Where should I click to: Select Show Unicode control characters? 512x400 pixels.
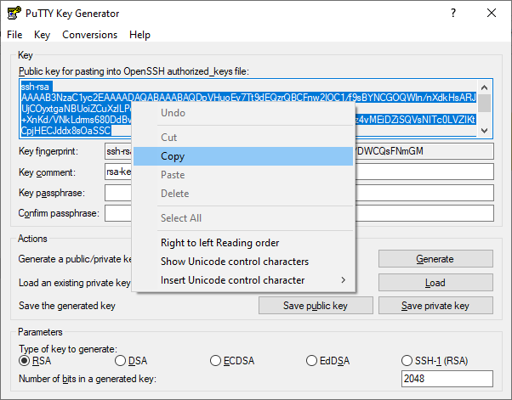pos(243,261)
